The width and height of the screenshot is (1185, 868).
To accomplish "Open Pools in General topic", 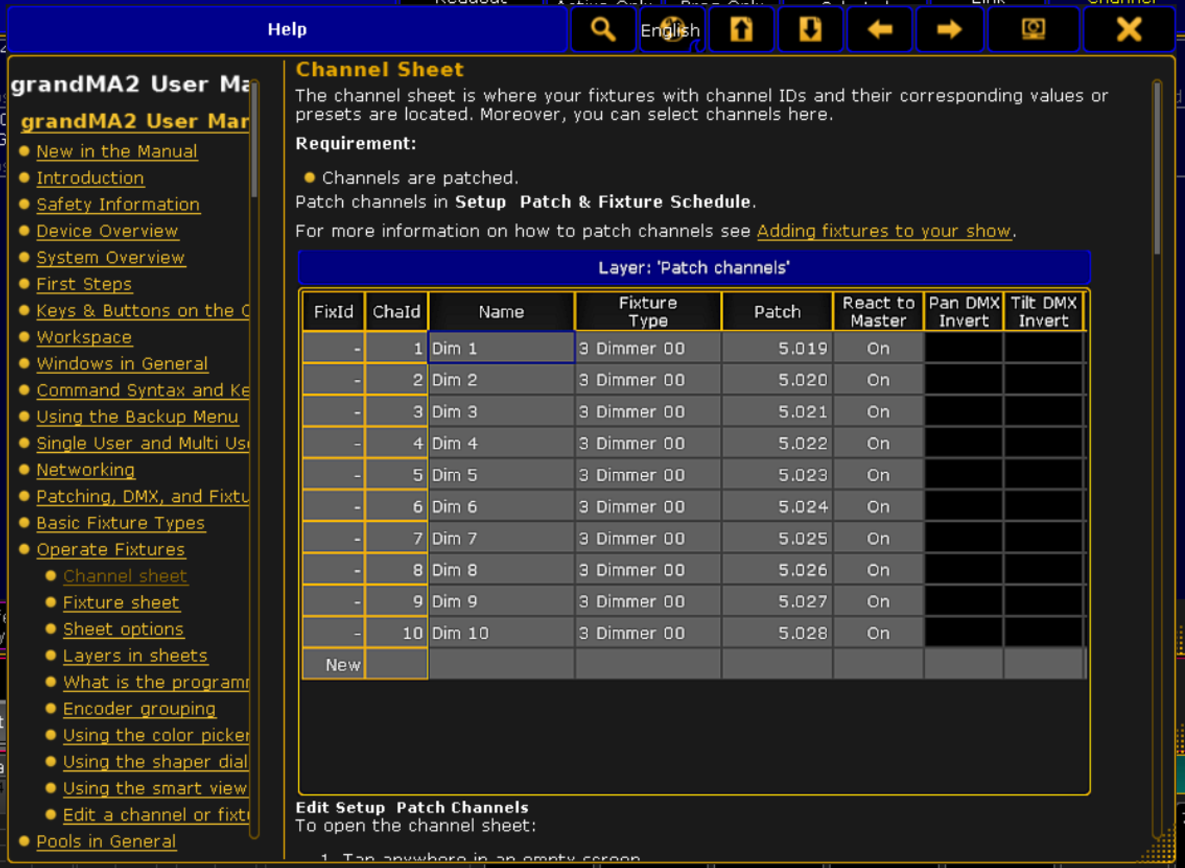I will [x=105, y=842].
